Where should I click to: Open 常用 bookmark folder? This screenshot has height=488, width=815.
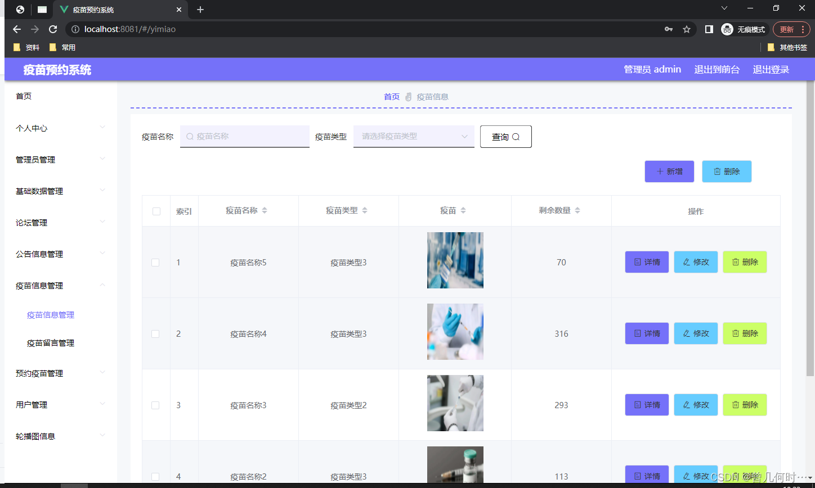point(62,47)
